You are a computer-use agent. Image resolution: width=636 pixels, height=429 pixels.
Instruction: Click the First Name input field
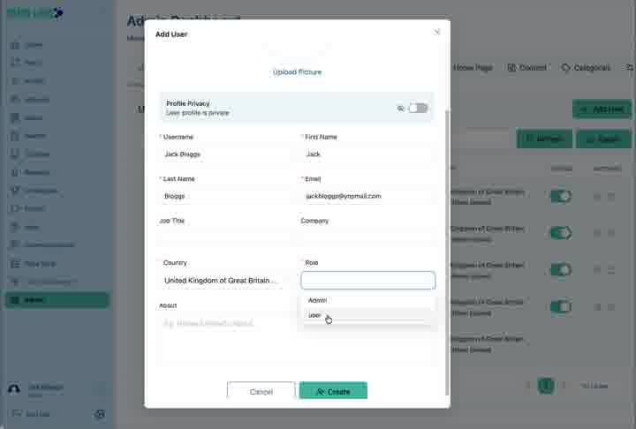(x=367, y=154)
